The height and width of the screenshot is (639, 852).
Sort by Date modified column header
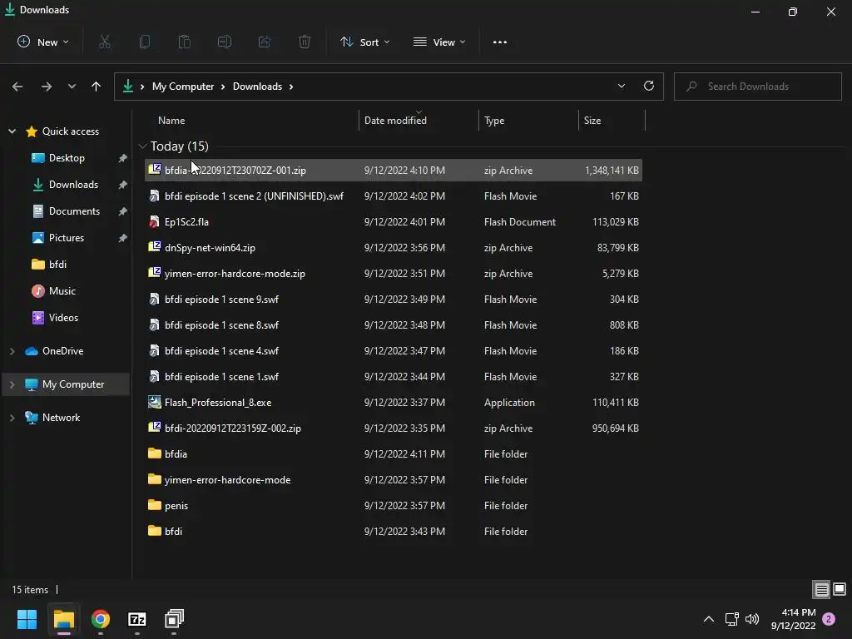[395, 120]
